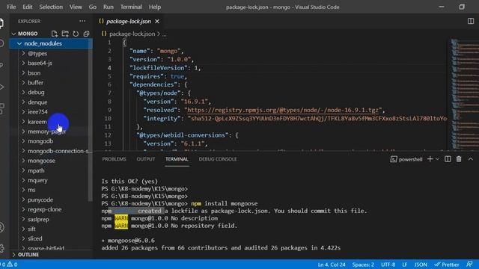Open the Go menu
The image size is (479, 269).
click(93, 7)
